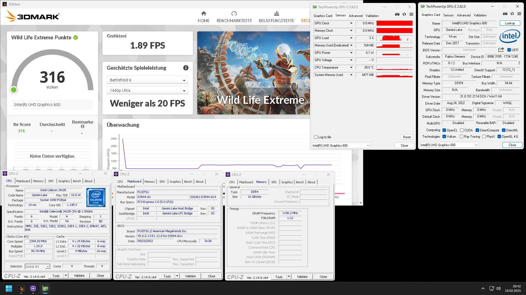Click the Benchmarktests gauge icon
The height and width of the screenshot is (295, 526).
234,13
